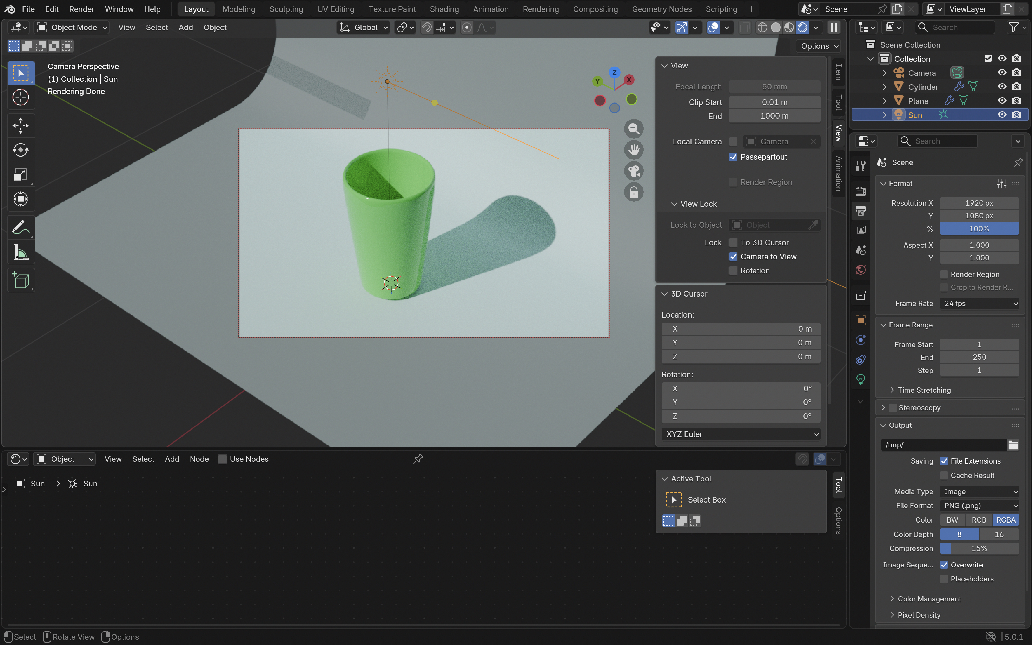Click the Resolution X field
This screenshot has width=1032, height=645.
979,203
